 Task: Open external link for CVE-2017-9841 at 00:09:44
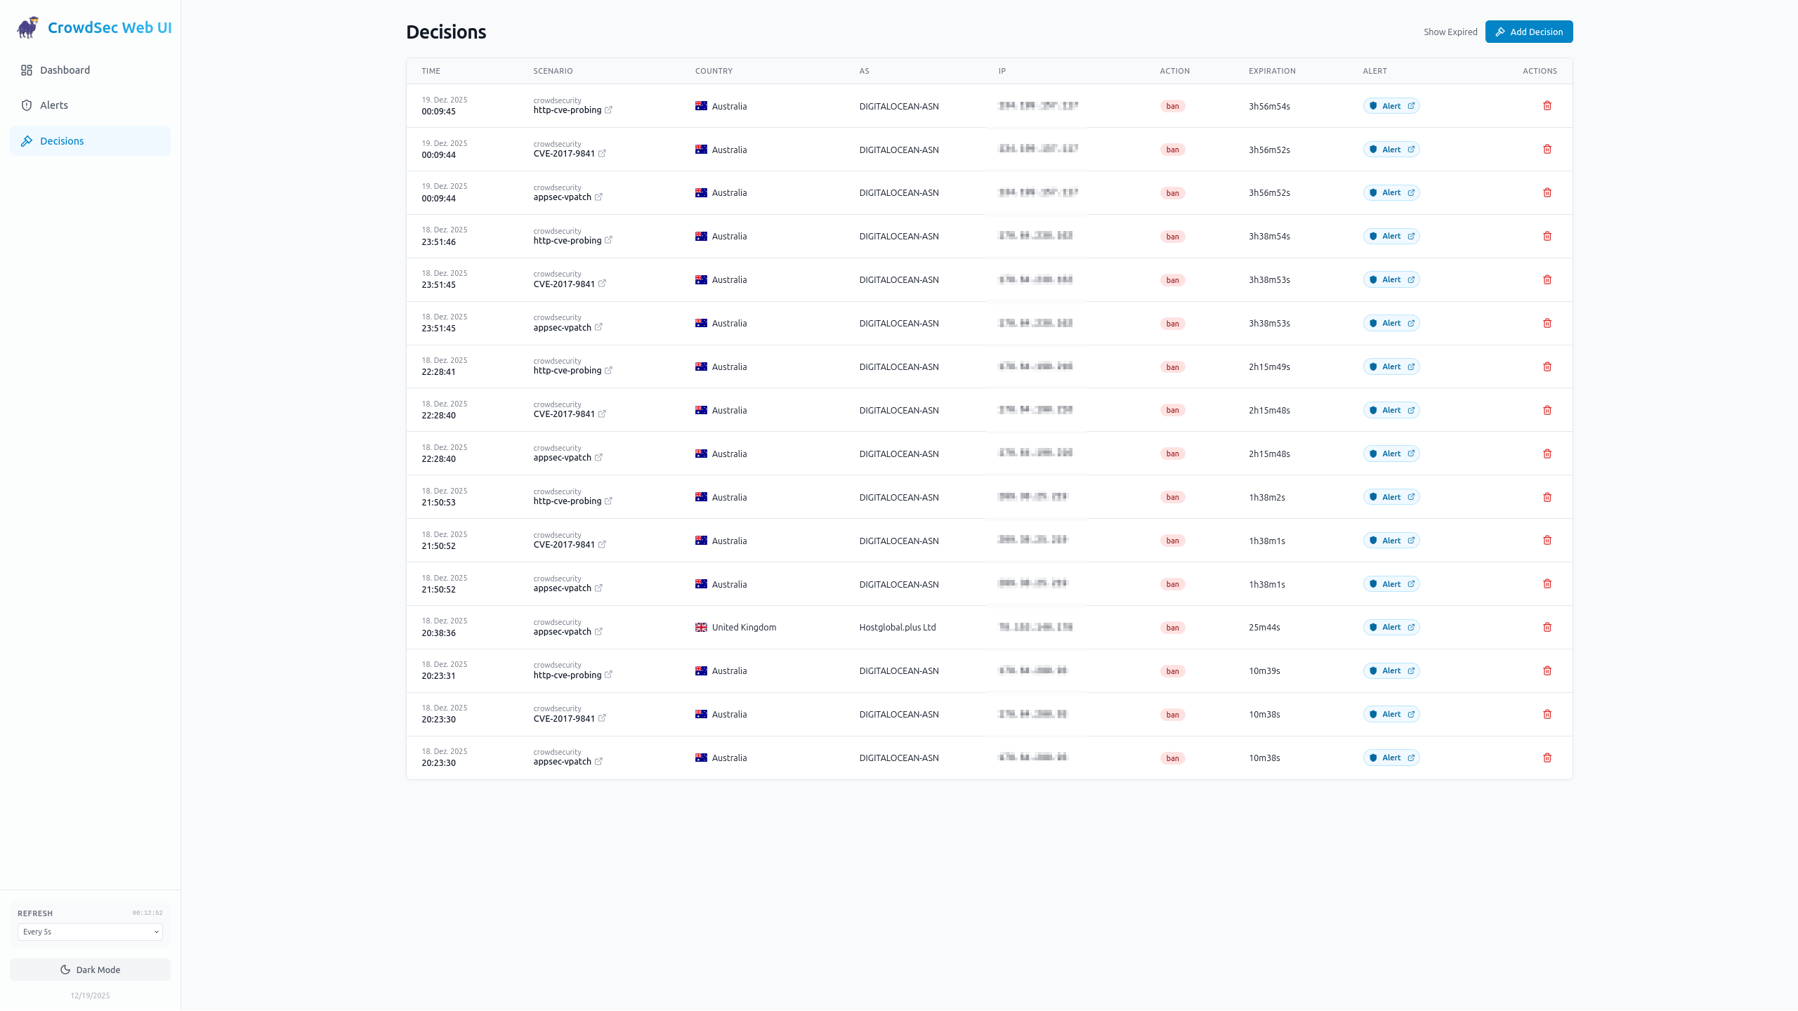(x=602, y=154)
